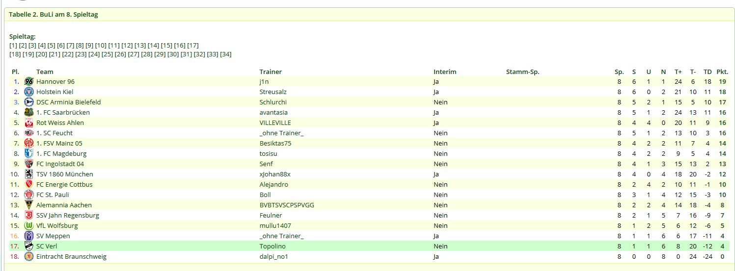Click the TD column header

tap(708, 72)
